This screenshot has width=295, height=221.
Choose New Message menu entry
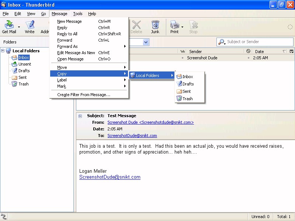click(x=89, y=21)
